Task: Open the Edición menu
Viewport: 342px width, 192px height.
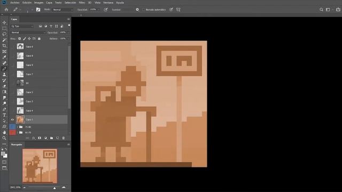Action: [27, 3]
